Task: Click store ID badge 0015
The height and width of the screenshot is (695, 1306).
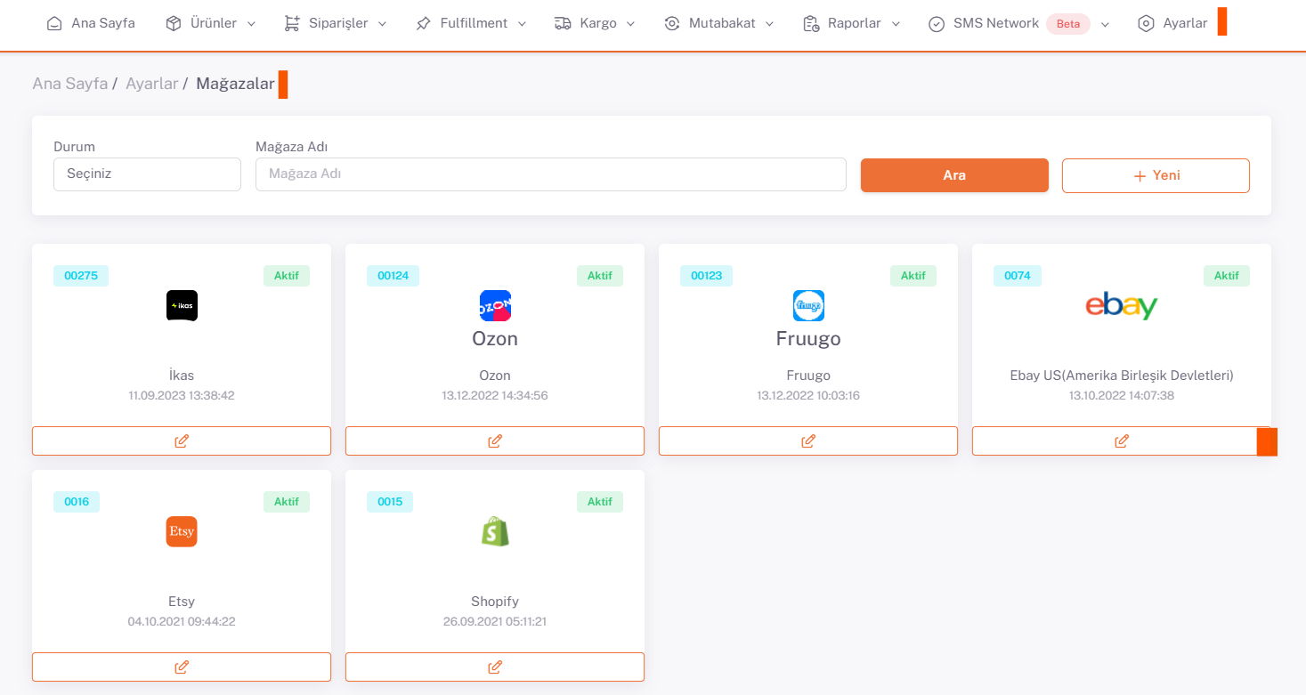Action: click(x=390, y=502)
